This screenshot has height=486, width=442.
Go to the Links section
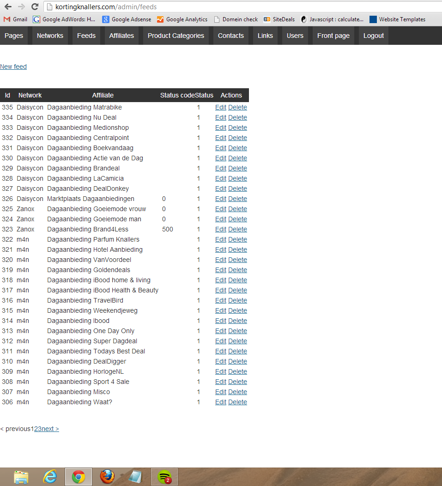265,36
